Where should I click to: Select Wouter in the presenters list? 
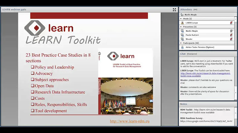(x=189, y=39)
